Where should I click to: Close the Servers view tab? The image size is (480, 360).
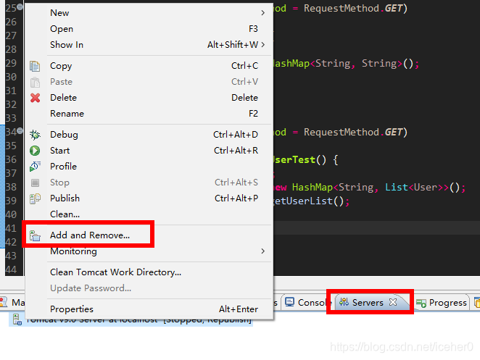393,302
